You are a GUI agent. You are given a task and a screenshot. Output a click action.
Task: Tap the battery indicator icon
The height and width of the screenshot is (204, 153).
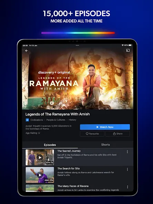point(130,45)
